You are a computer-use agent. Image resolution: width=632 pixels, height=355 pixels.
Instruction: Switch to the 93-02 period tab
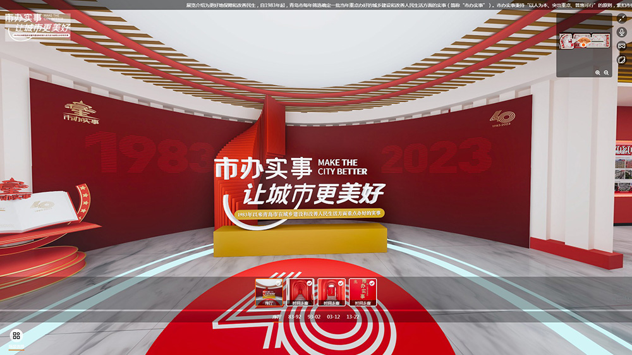314,316
